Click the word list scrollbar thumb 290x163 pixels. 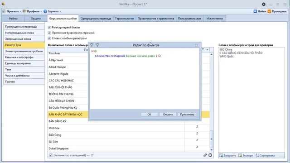point(212,139)
